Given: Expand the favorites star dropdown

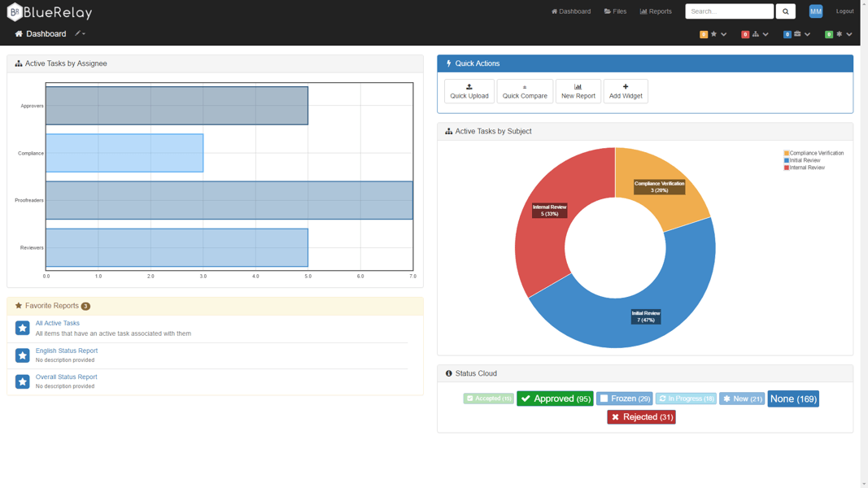Looking at the screenshot, I should click(x=714, y=34).
